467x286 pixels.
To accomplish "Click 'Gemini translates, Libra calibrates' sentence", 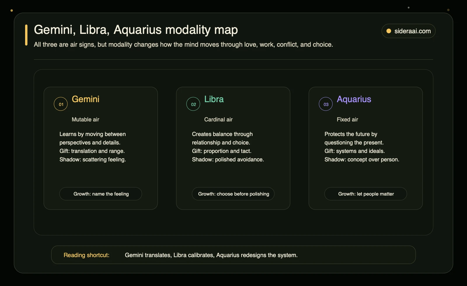I will pyautogui.click(x=211, y=255).
